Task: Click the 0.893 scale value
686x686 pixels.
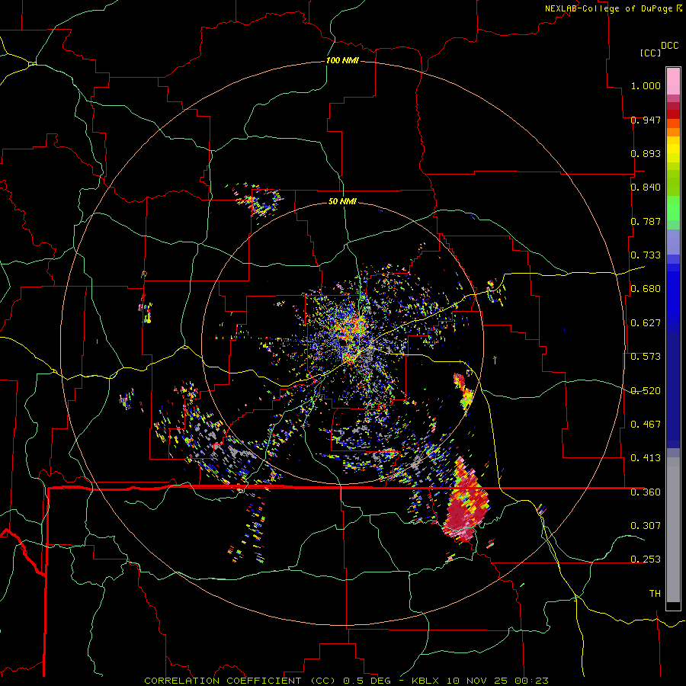Action: [646, 153]
